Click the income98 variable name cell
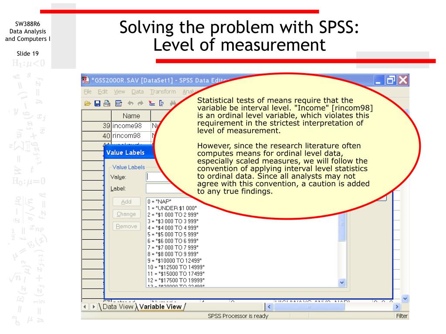The image size is (446, 334). click(131, 126)
